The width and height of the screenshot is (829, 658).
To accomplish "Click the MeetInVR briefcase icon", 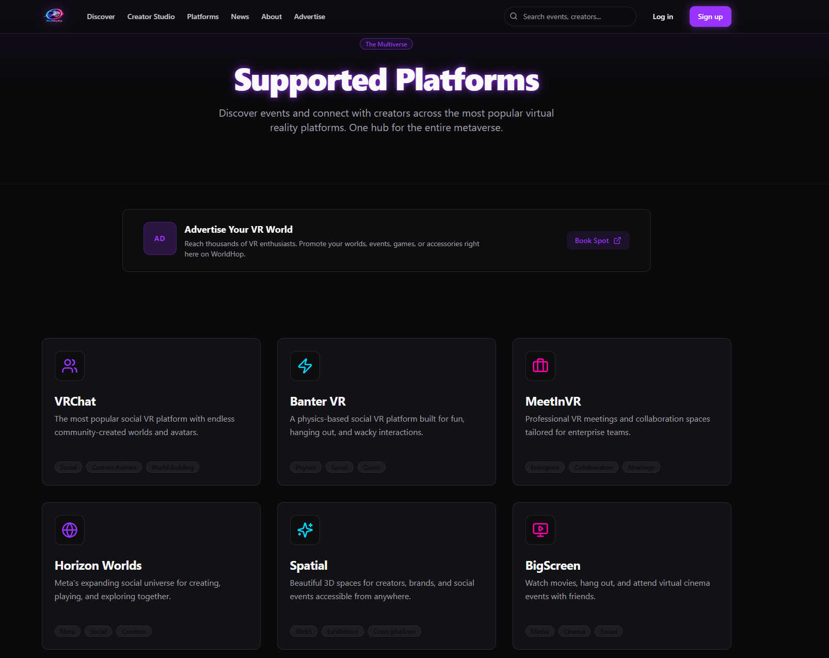I will pos(540,366).
